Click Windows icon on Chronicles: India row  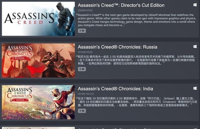pyautogui.click(x=195, y=88)
